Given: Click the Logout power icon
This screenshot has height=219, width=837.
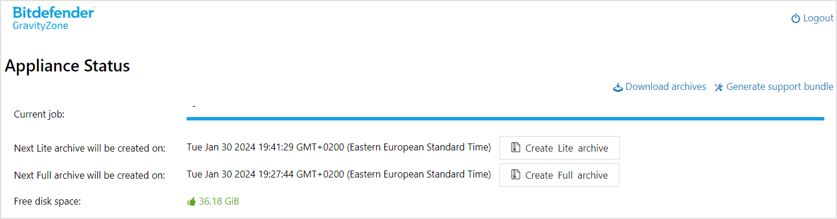Looking at the screenshot, I should (796, 18).
